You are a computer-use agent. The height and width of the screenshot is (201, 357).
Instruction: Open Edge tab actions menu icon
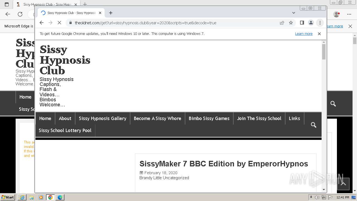click(7, 4)
